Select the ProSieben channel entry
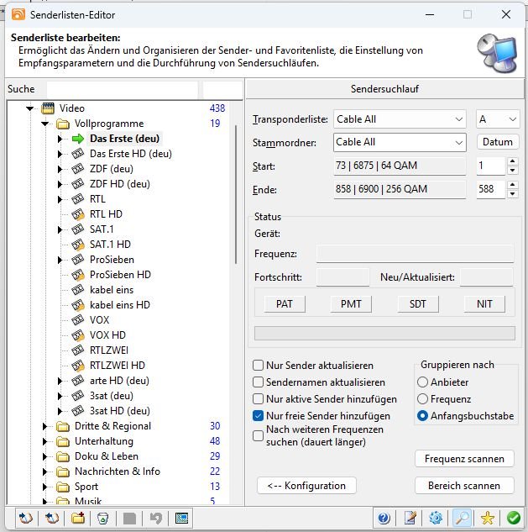This screenshot has width=528, height=532. [112, 260]
